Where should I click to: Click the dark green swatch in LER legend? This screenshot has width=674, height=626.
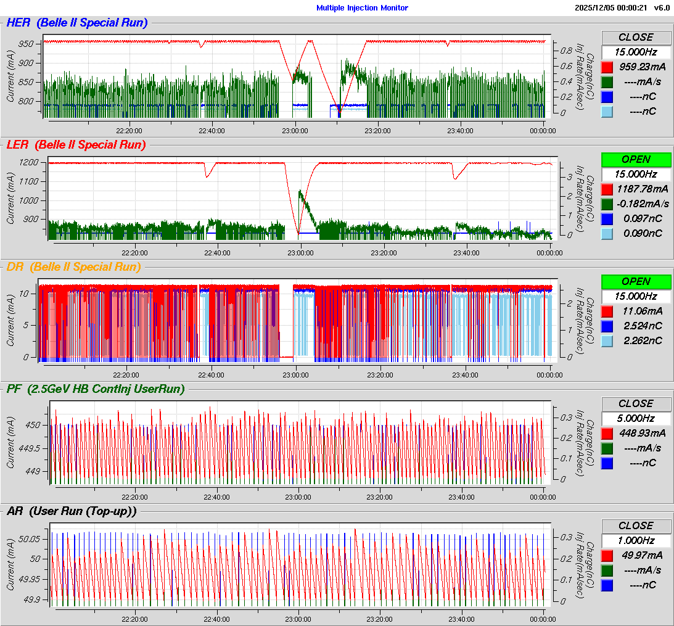(x=607, y=204)
